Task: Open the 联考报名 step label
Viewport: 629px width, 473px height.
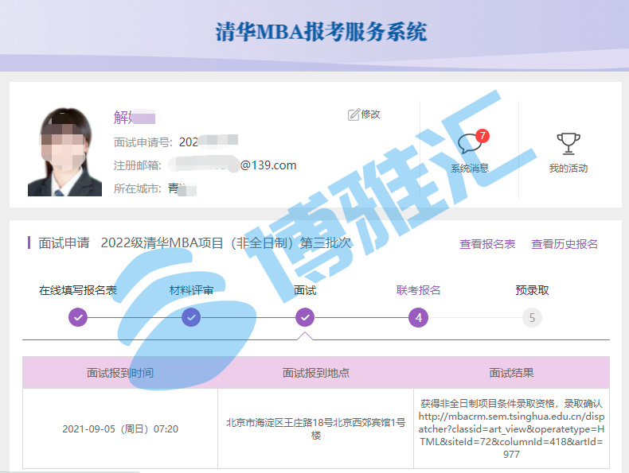Action: (418, 290)
